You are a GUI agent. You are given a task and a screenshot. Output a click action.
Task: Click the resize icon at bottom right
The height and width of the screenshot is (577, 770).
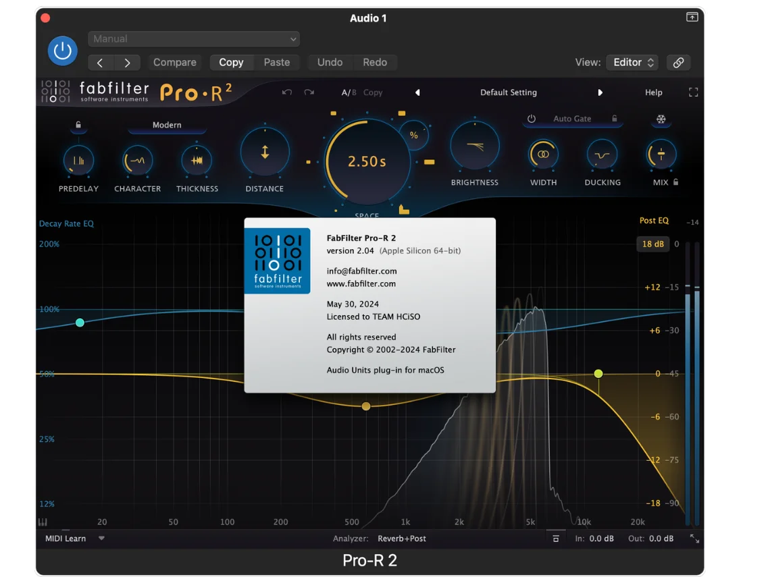click(694, 539)
